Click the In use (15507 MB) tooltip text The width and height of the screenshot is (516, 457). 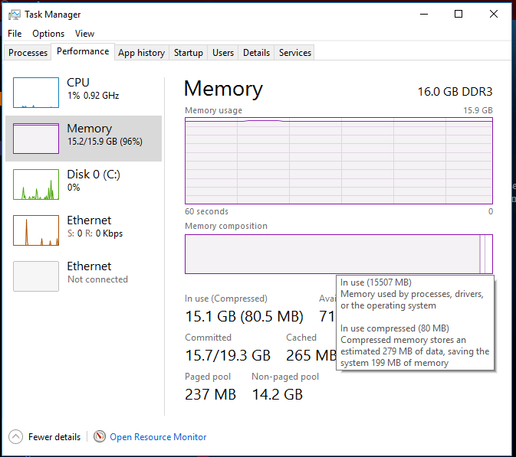point(376,282)
